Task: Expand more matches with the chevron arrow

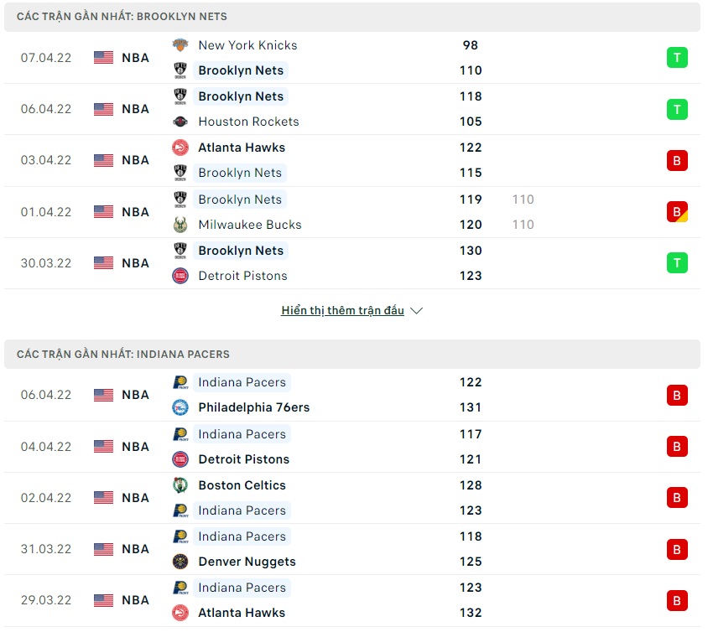Action: [417, 311]
